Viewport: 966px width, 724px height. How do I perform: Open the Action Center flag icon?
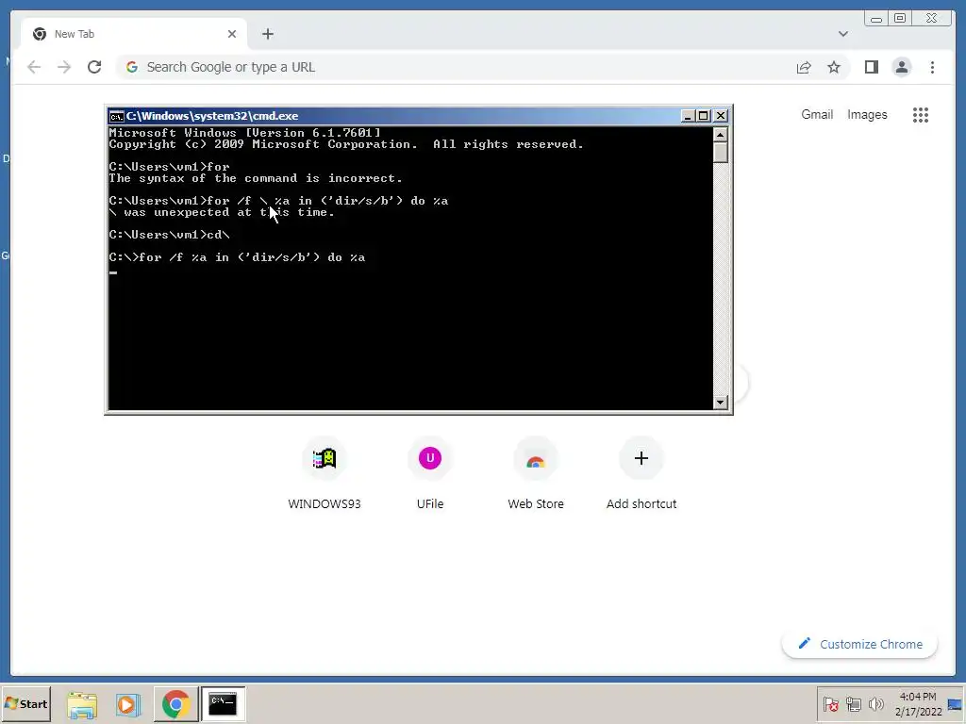830,703
